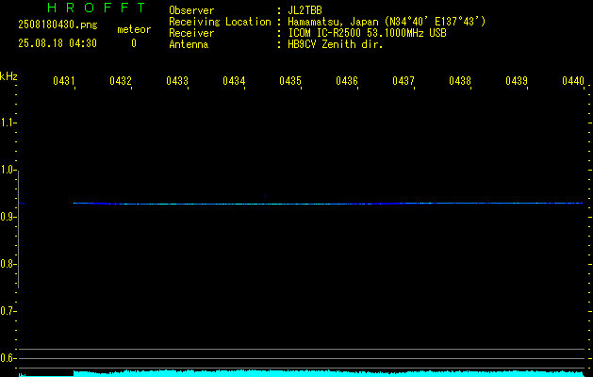Click time marker 0432
Viewport: 593px width, 377px height.
tap(121, 80)
